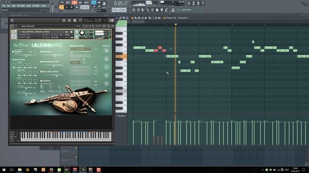Open Firefox from the taskbar
The width and height of the screenshot is (309, 173).
coord(51,170)
